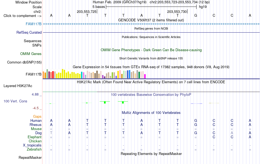This screenshot has width=260, height=164.
Task: Click the G base in the reference sequence row
Action: click(x=196, y=16)
